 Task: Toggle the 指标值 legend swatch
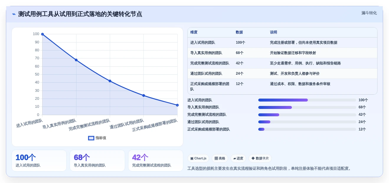(91, 138)
